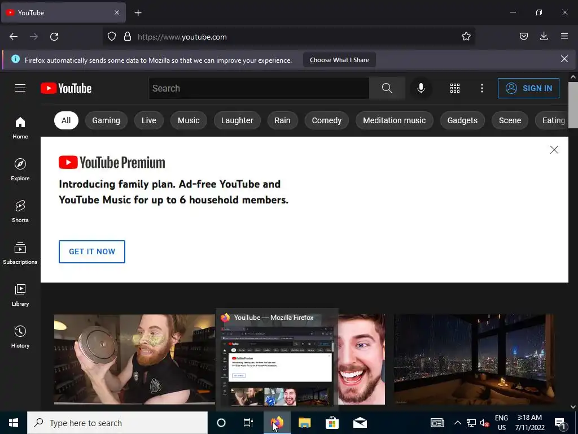Click the search magnifier button
The height and width of the screenshot is (434, 578).
point(387,88)
